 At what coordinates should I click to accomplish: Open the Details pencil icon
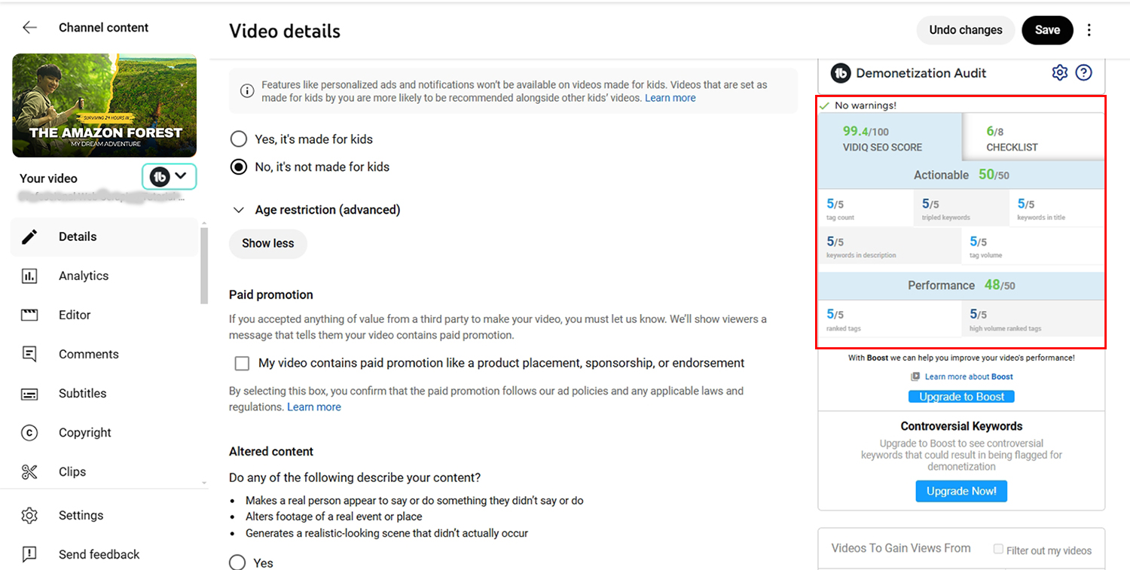tap(29, 236)
